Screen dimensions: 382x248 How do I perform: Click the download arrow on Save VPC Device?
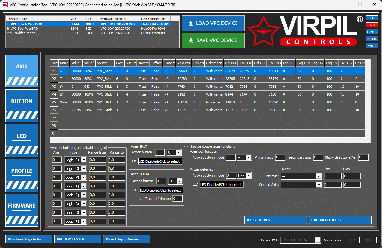click(x=190, y=40)
